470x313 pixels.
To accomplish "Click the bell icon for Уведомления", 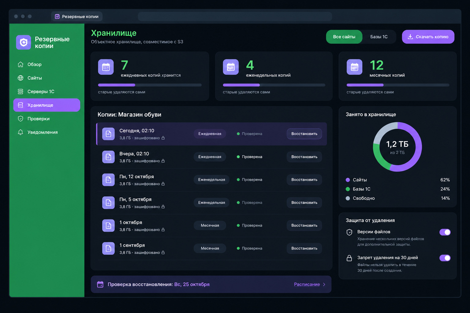I will 21,132.
